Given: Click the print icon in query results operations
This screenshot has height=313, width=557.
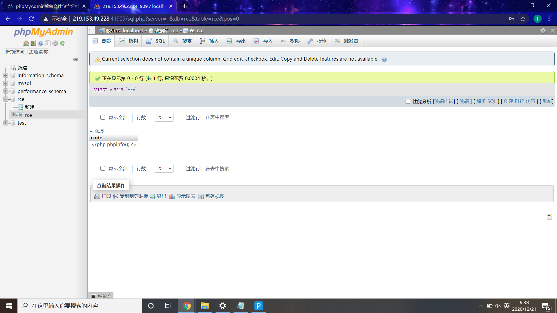Looking at the screenshot, I should click(x=97, y=196).
